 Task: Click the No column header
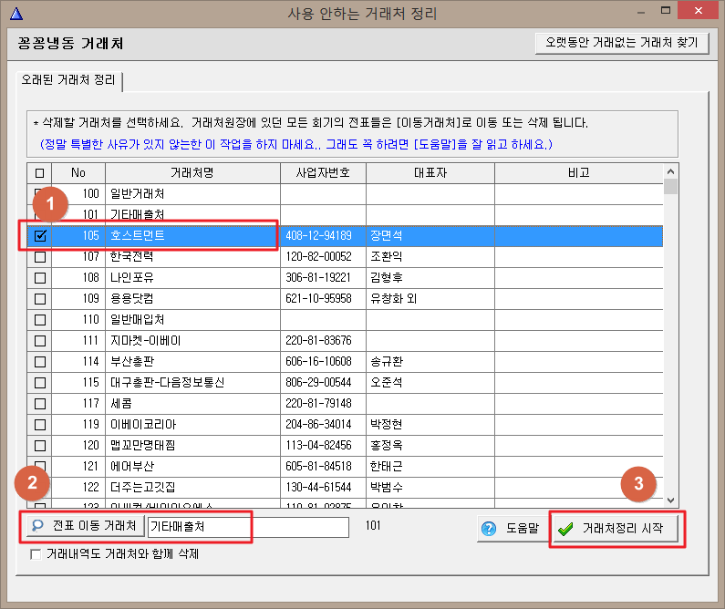pyautogui.click(x=78, y=173)
